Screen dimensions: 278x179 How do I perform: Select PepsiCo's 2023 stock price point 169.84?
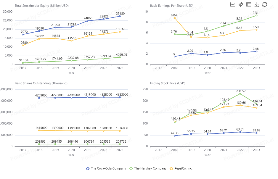[x=256, y=108]
